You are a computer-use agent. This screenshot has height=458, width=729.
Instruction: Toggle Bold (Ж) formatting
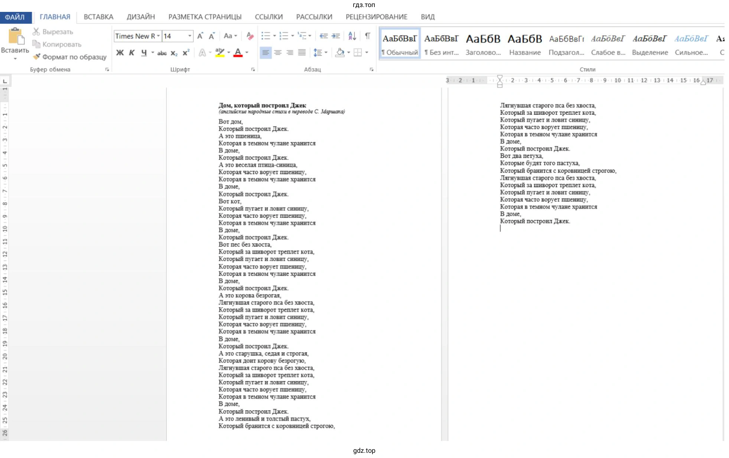point(120,53)
